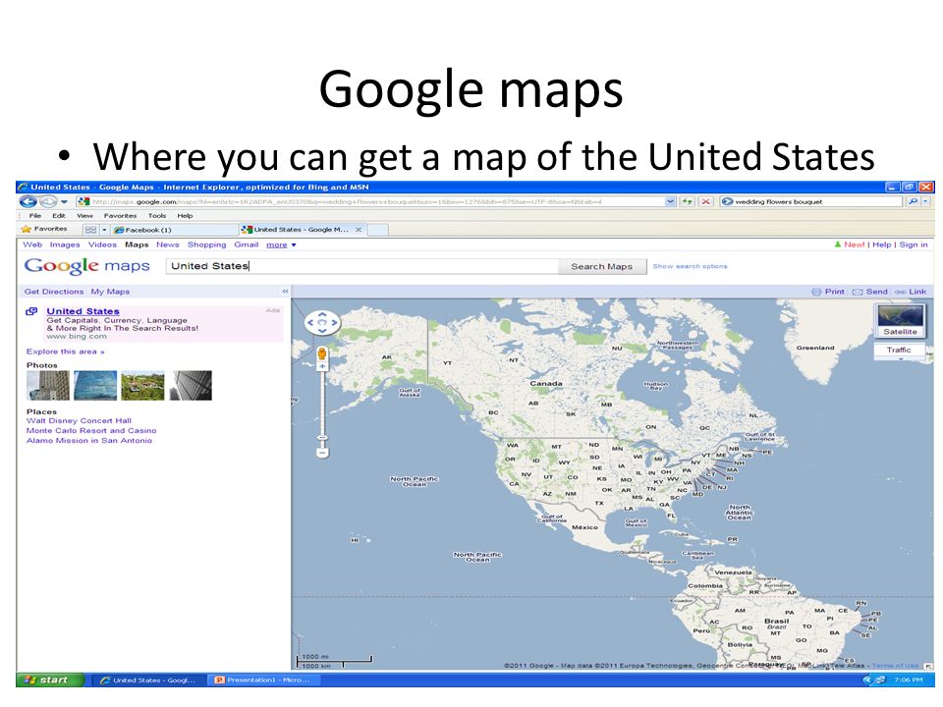Click the Shopping link in Google top bar
Screen dimensions: 943x707
coord(207,245)
